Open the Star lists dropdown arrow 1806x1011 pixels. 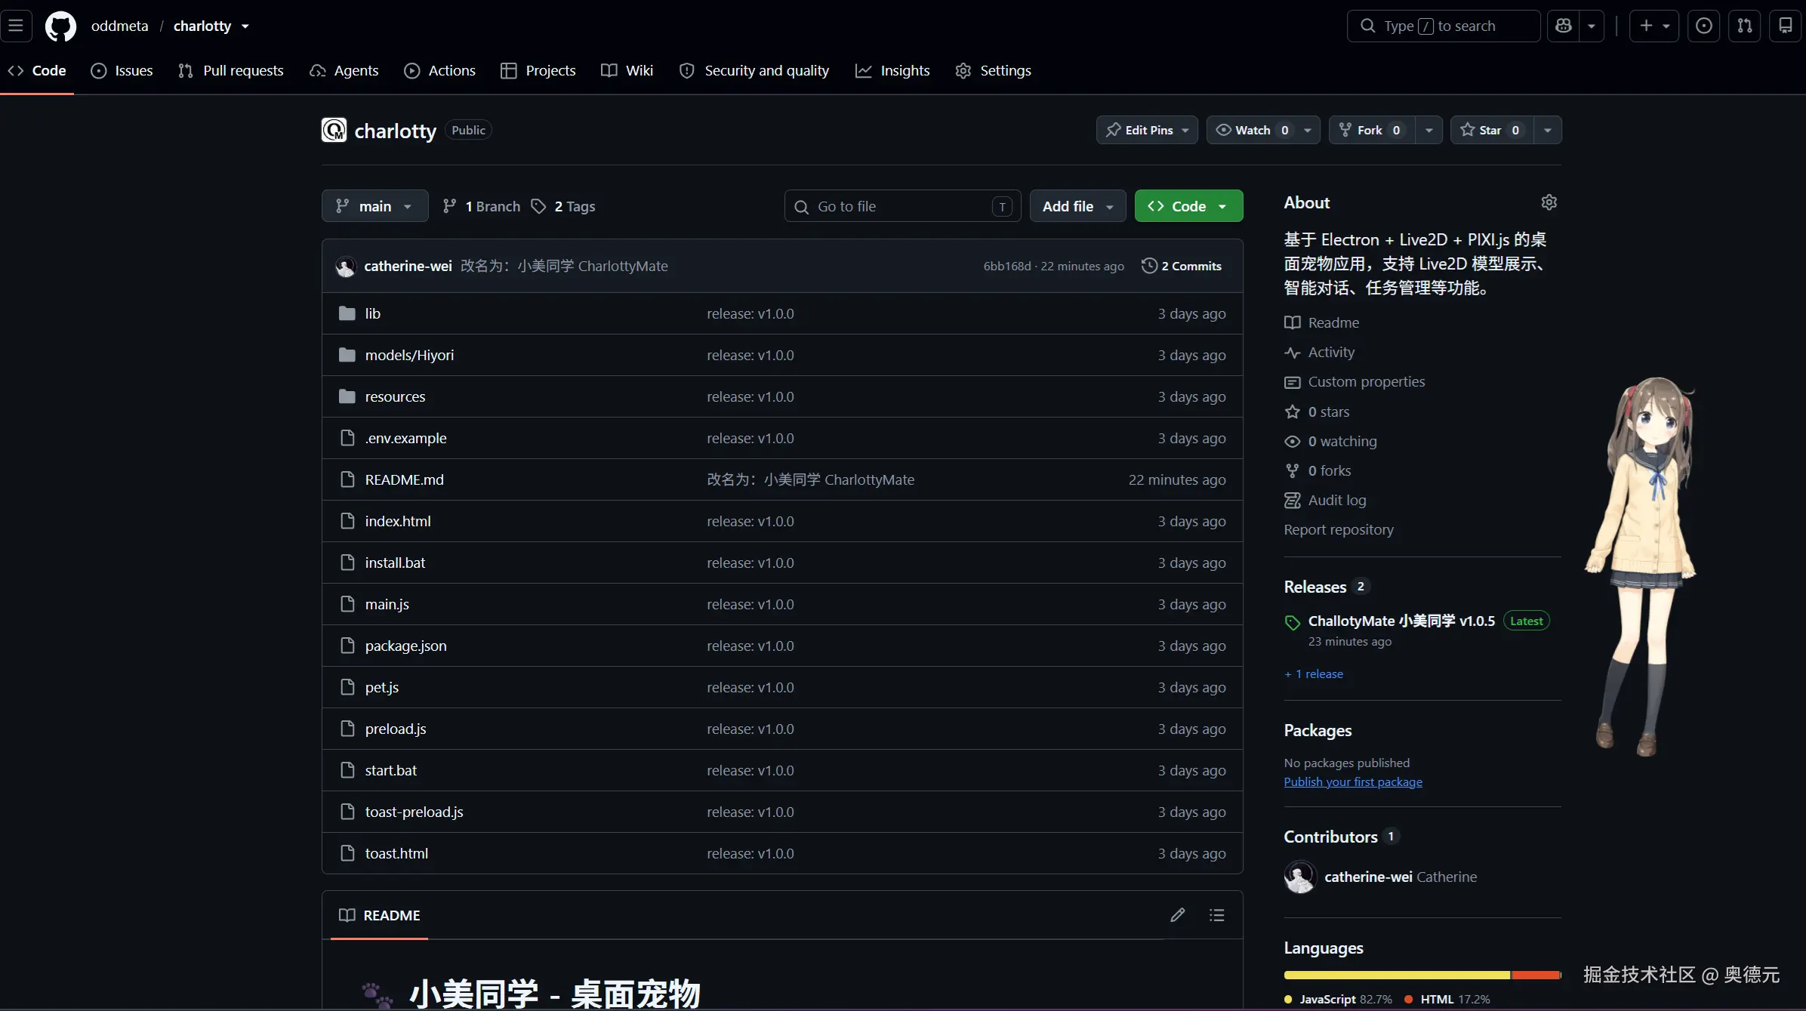coord(1548,130)
